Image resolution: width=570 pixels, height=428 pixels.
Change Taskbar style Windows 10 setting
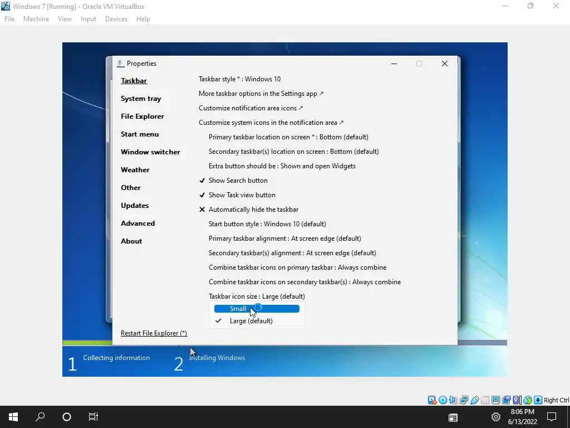click(239, 79)
